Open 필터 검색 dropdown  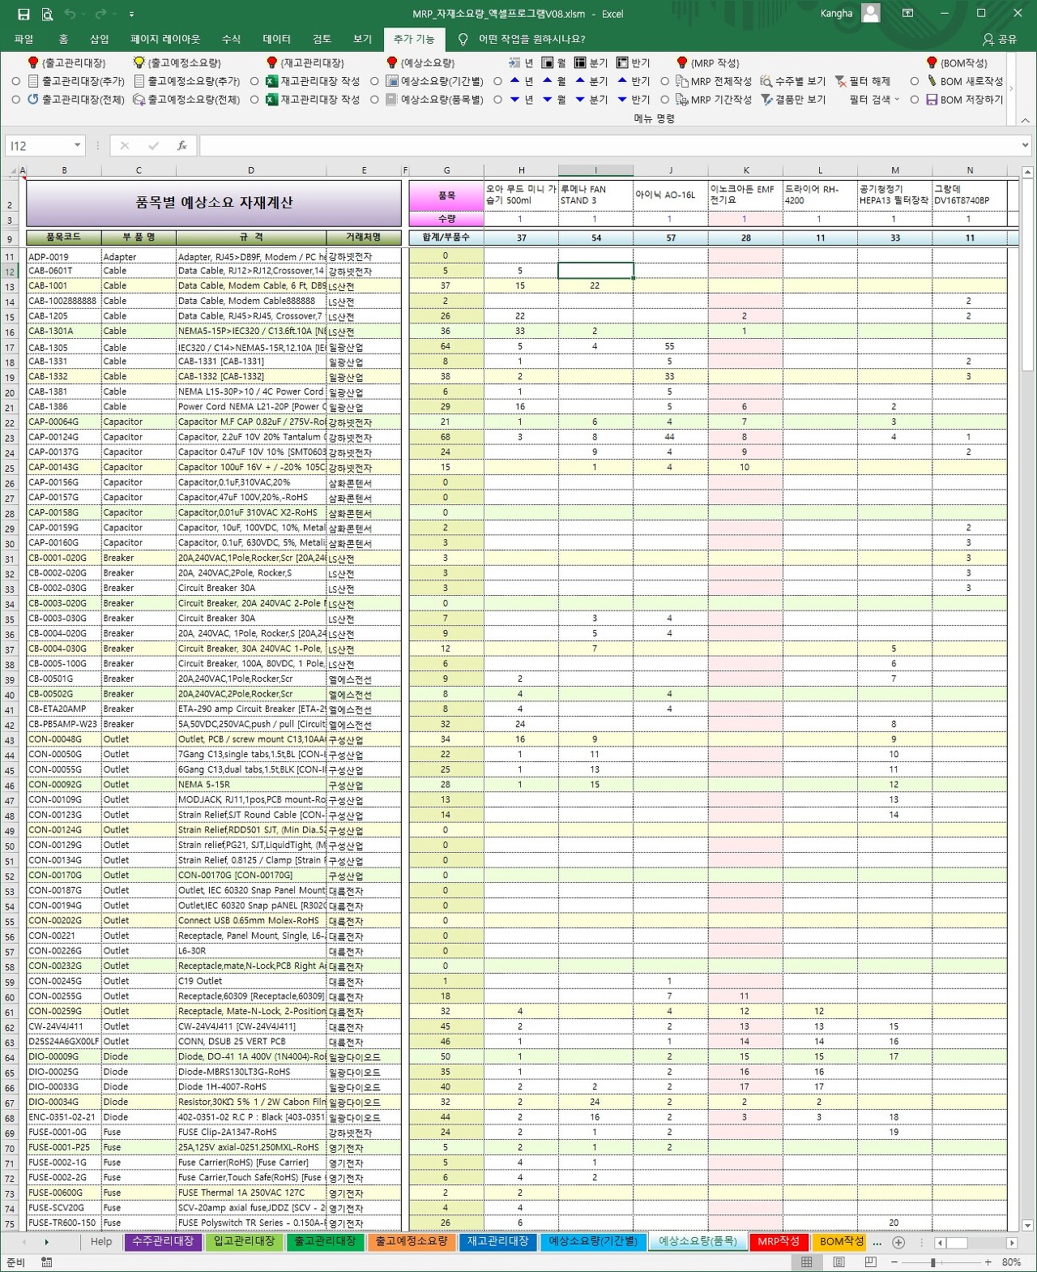tap(874, 100)
